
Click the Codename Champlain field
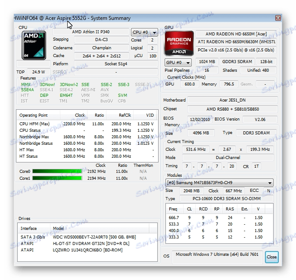[x=102, y=48]
